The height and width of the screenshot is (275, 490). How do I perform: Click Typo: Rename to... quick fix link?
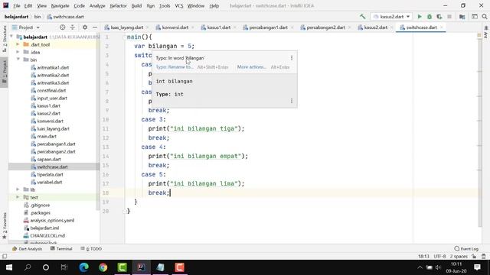tap(175, 67)
